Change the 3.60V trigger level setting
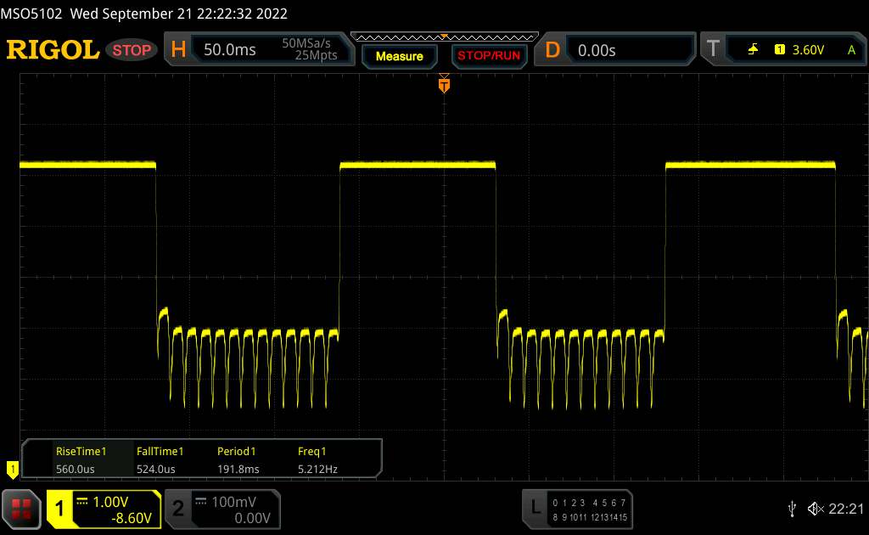869x535 pixels. [807, 50]
